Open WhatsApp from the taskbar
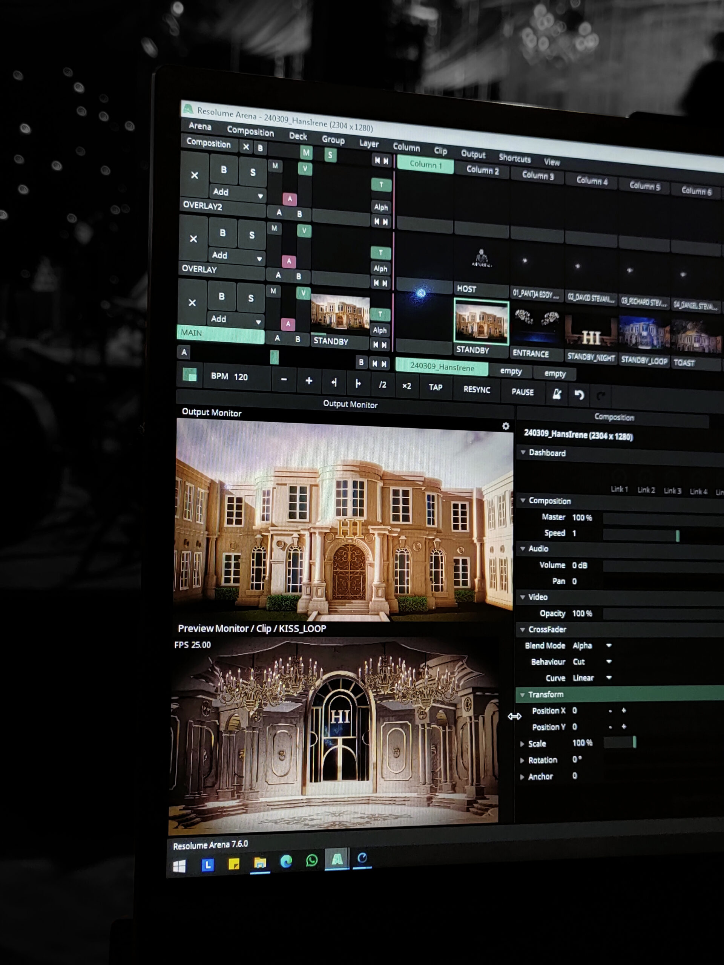The width and height of the screenshot is (724, 965). click(x=311, y=860)
